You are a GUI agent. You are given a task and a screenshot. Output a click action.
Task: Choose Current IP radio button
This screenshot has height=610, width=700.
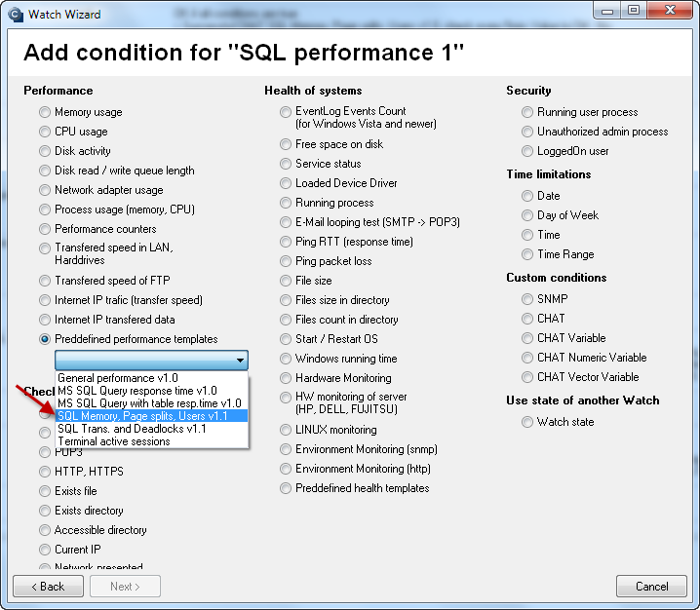[x=45, y=550]
